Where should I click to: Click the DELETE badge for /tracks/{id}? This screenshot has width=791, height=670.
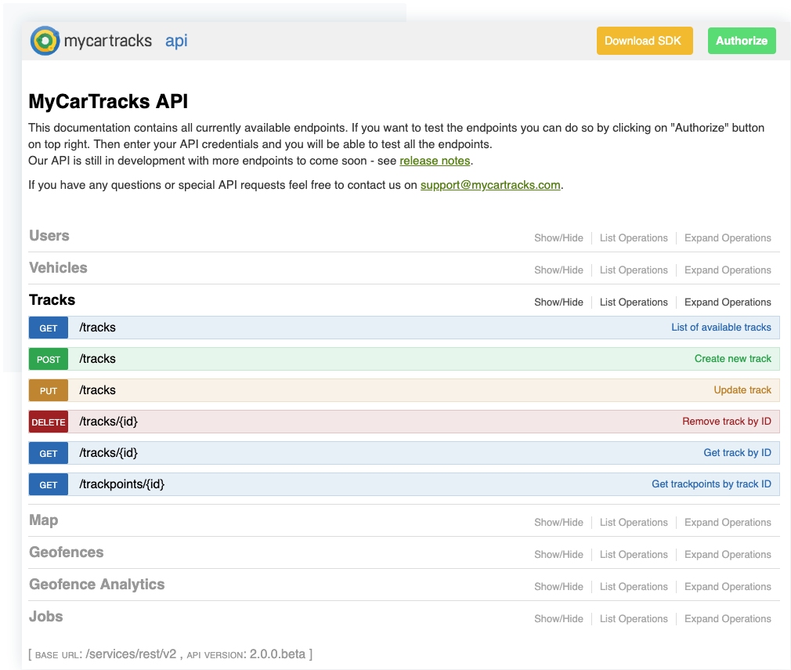click(x=49, y=422)
